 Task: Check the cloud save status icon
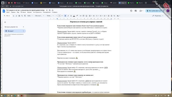coord(53,10)
